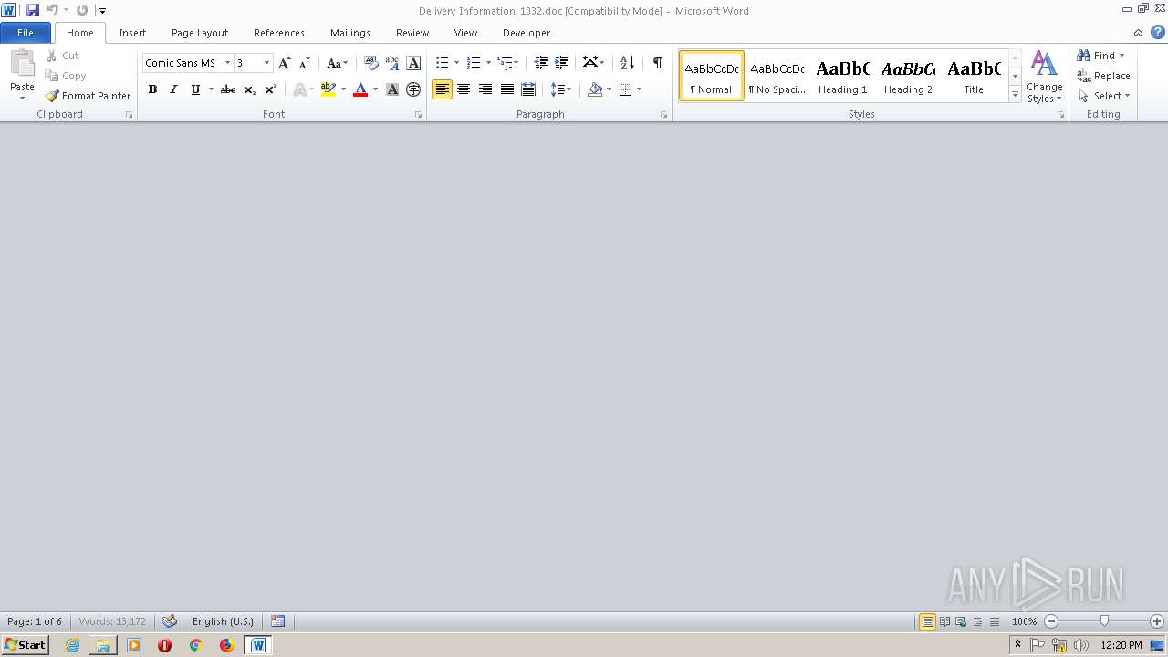Expand the Styles gallery More arrow
This screenshot has height=657, width=1168.
pyautogui.click(x=1015, y=95)
